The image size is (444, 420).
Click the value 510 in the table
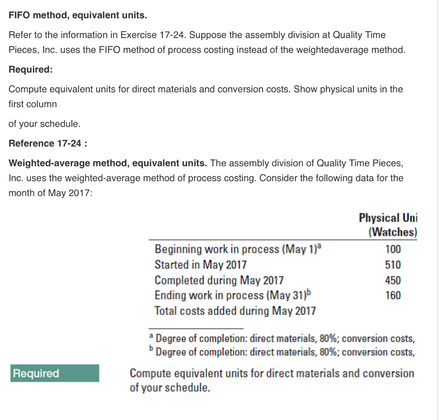click(x=393, y=264)
